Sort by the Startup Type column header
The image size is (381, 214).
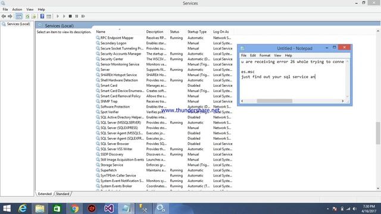197,32
